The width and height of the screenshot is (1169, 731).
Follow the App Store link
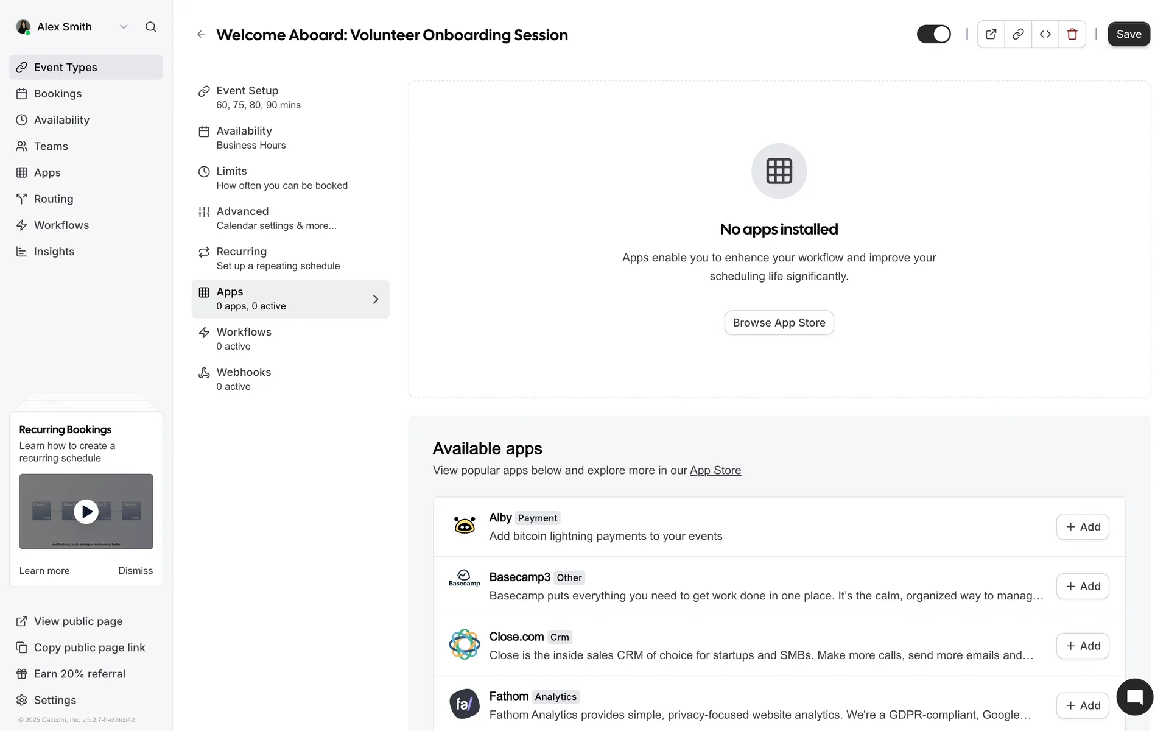coord(715,470)
